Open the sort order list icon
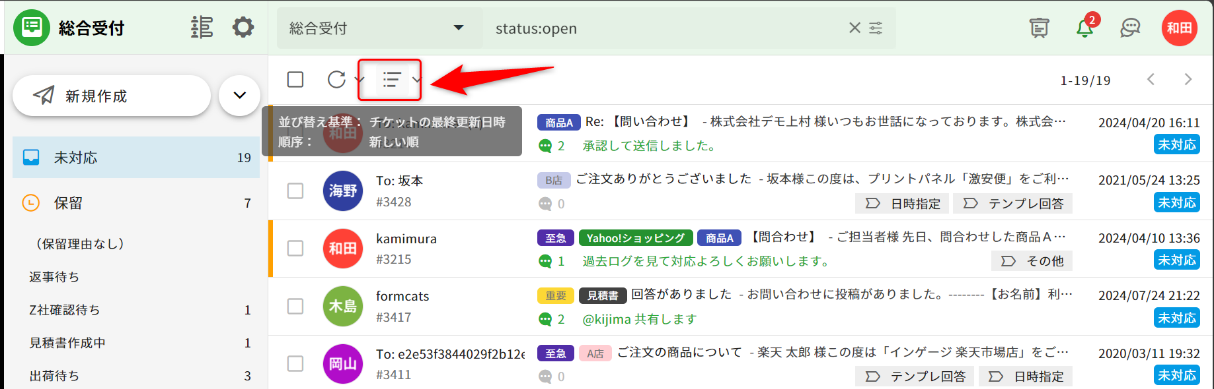The width and height of the screenshot is (1214, 389). tap(391, 80)
